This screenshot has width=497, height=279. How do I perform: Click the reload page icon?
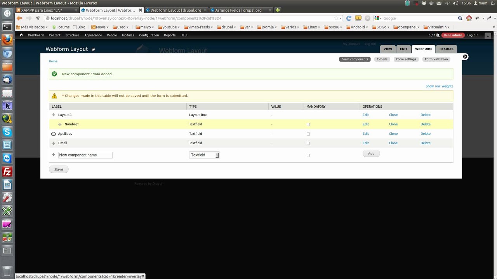point(349,18)
